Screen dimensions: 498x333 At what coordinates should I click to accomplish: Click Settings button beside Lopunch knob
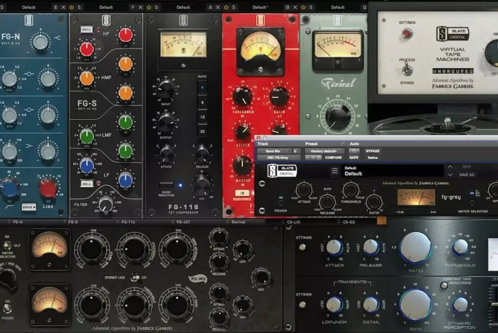302,304
